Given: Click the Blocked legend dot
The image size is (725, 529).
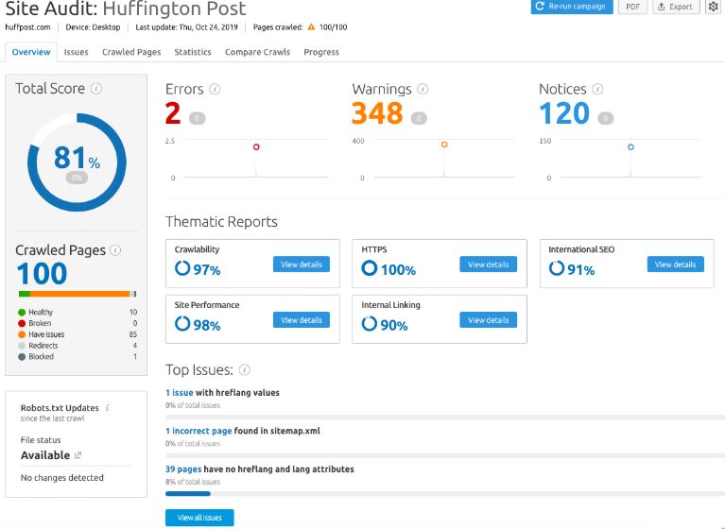Looking at the screenshot, I should tap(22, 357).
